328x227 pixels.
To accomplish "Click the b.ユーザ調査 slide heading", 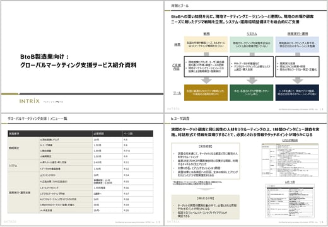I will coord(180,119).
